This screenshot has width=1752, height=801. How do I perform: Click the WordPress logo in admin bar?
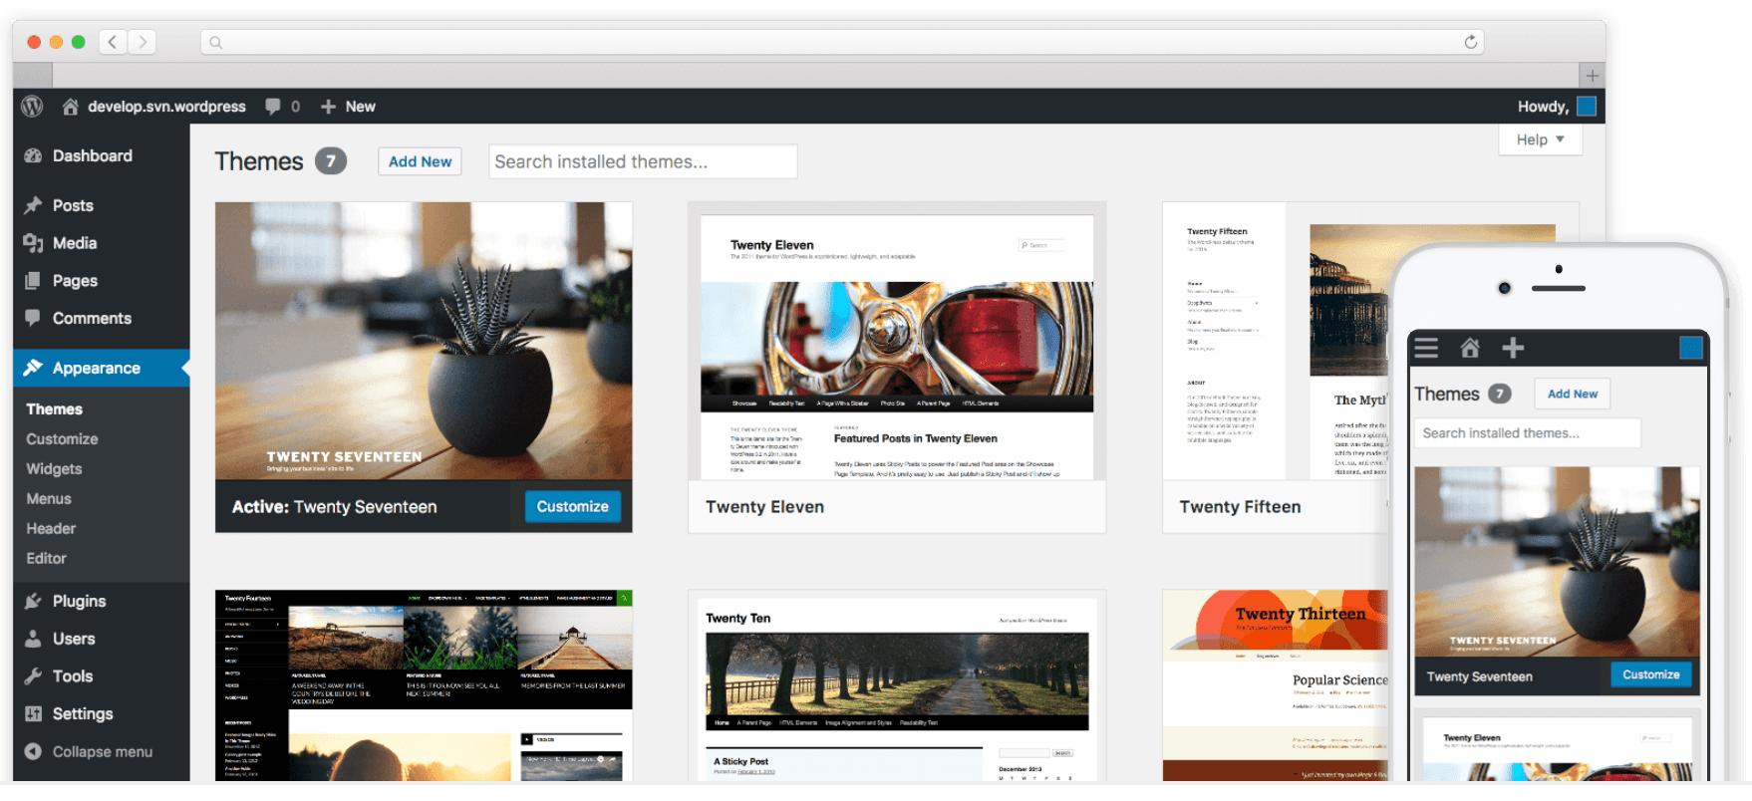tap(32, 106)
